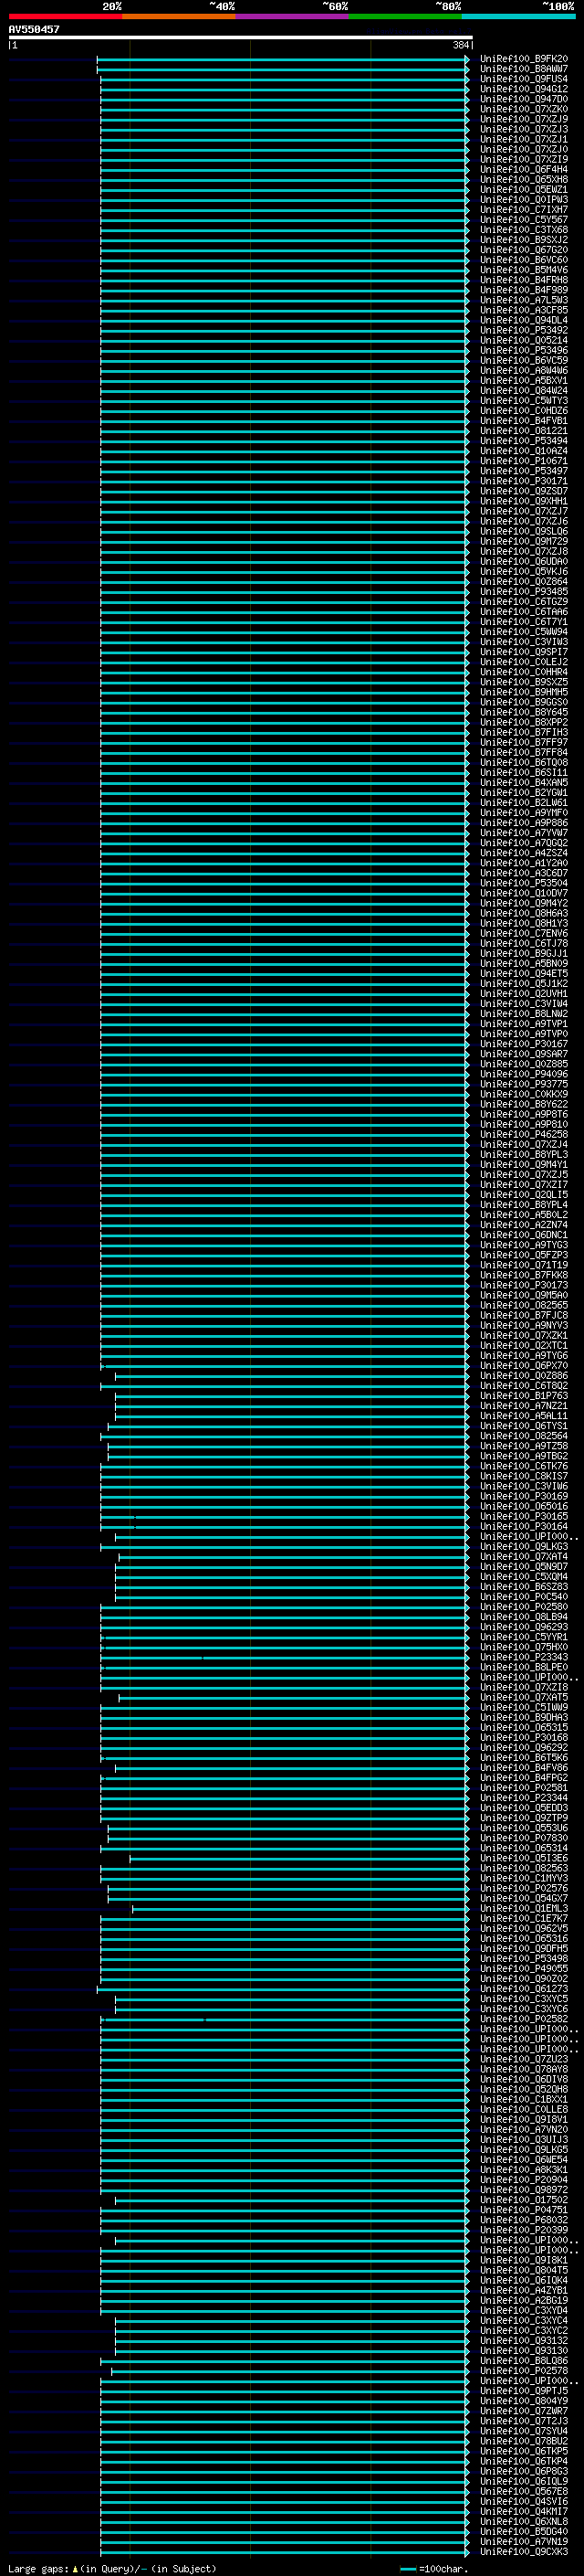Select label UniRef100_C7IXH7
This screenshot has width=584, height=2576.
click(523, 210)
